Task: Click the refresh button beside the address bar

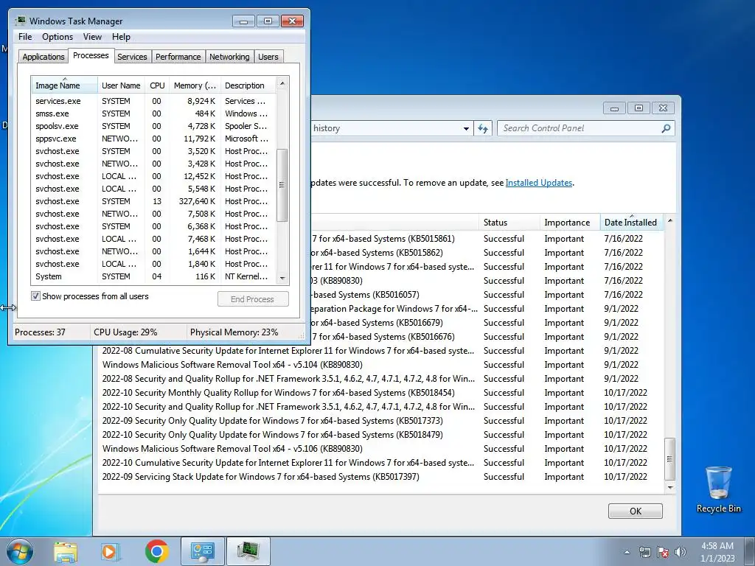Action: coord(483,128)
